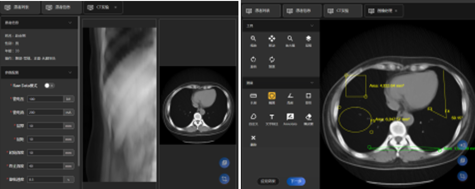Select the four-arrow pan tool
475x189 pixels.
pyautogui.click(x=272, y=38)
